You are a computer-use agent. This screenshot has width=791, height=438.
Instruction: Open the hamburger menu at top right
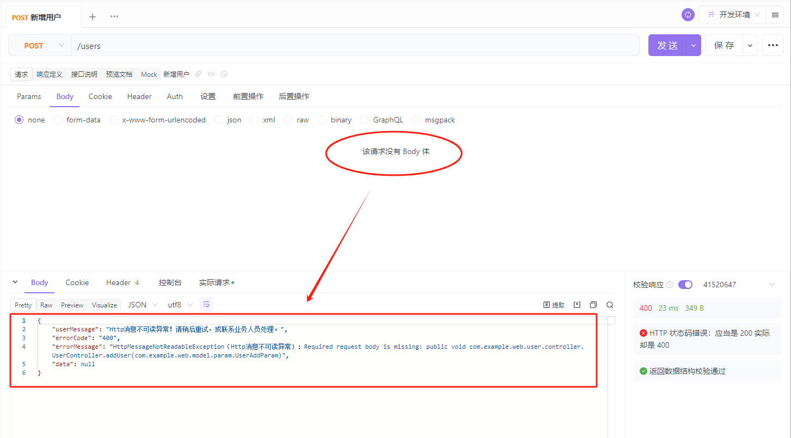pos(775,15)
